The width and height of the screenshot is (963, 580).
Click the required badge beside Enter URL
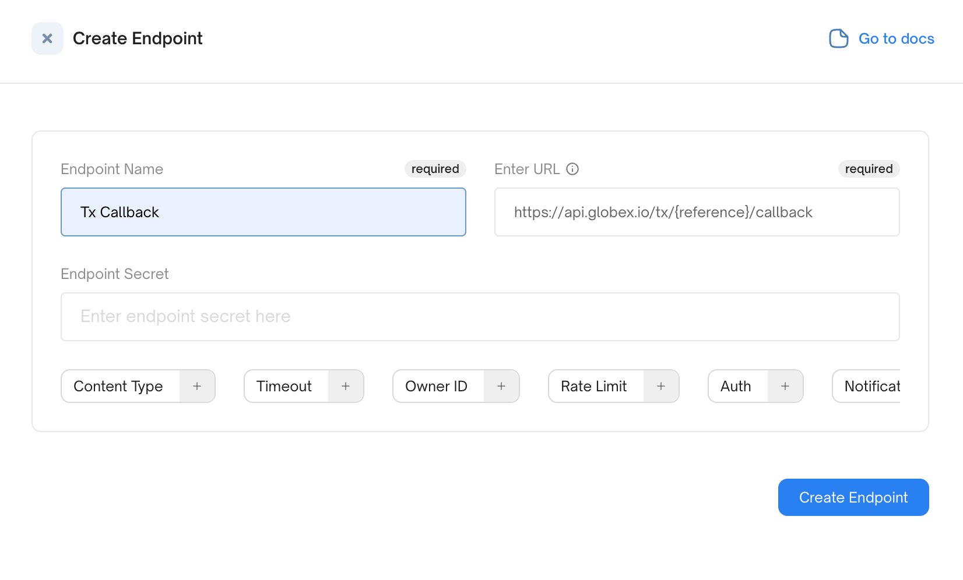point(869,169)
